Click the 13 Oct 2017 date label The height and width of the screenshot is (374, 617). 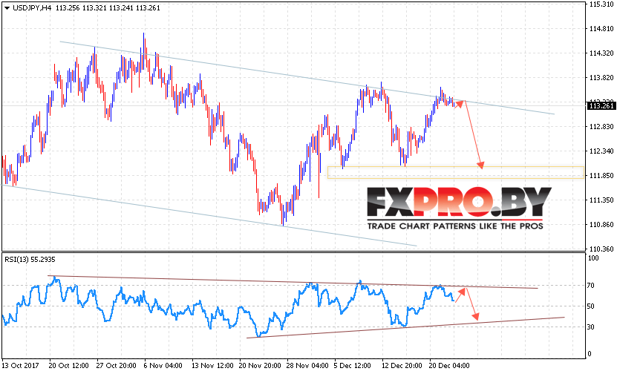coord(21,365)
